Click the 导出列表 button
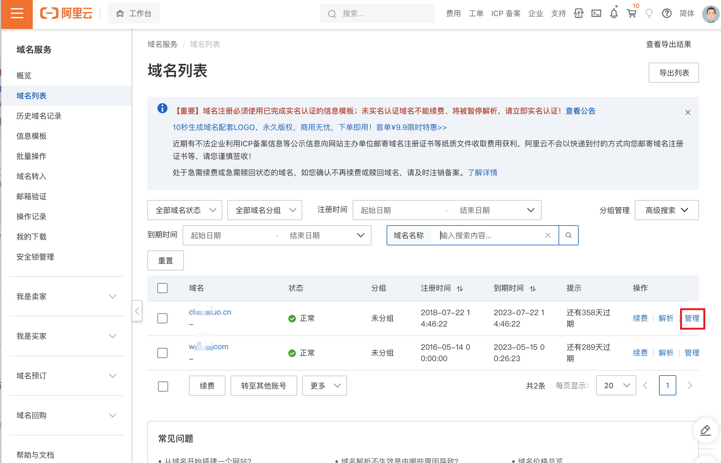The width and height of the screenshot is (721, 463). click(x=675, y=73)
